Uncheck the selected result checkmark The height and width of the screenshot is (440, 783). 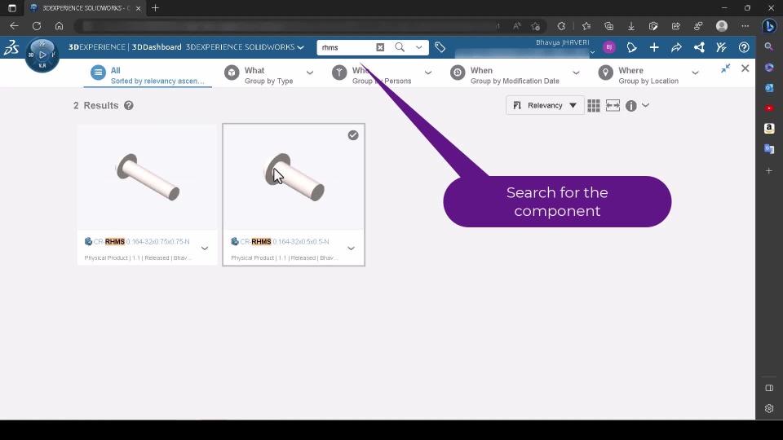(353, 135)
